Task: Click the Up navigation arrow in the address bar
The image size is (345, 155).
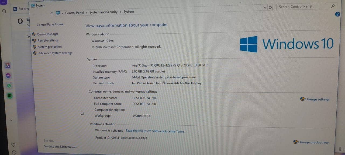Action: click(x=51, y=12)
